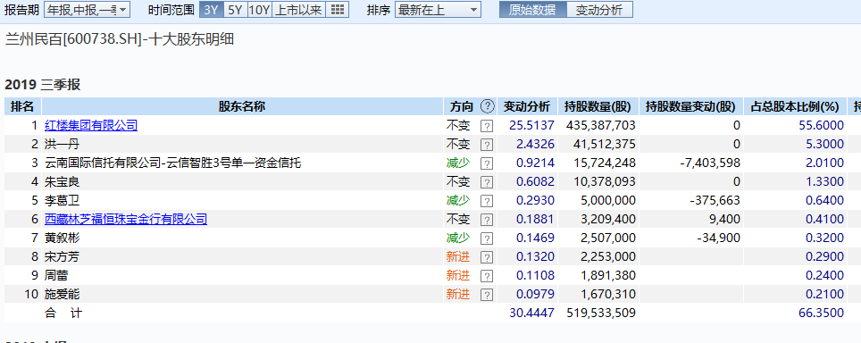The image size is (861, 343).
Task: Click the -34,900 holding change cell
Action: pos(719,238)
